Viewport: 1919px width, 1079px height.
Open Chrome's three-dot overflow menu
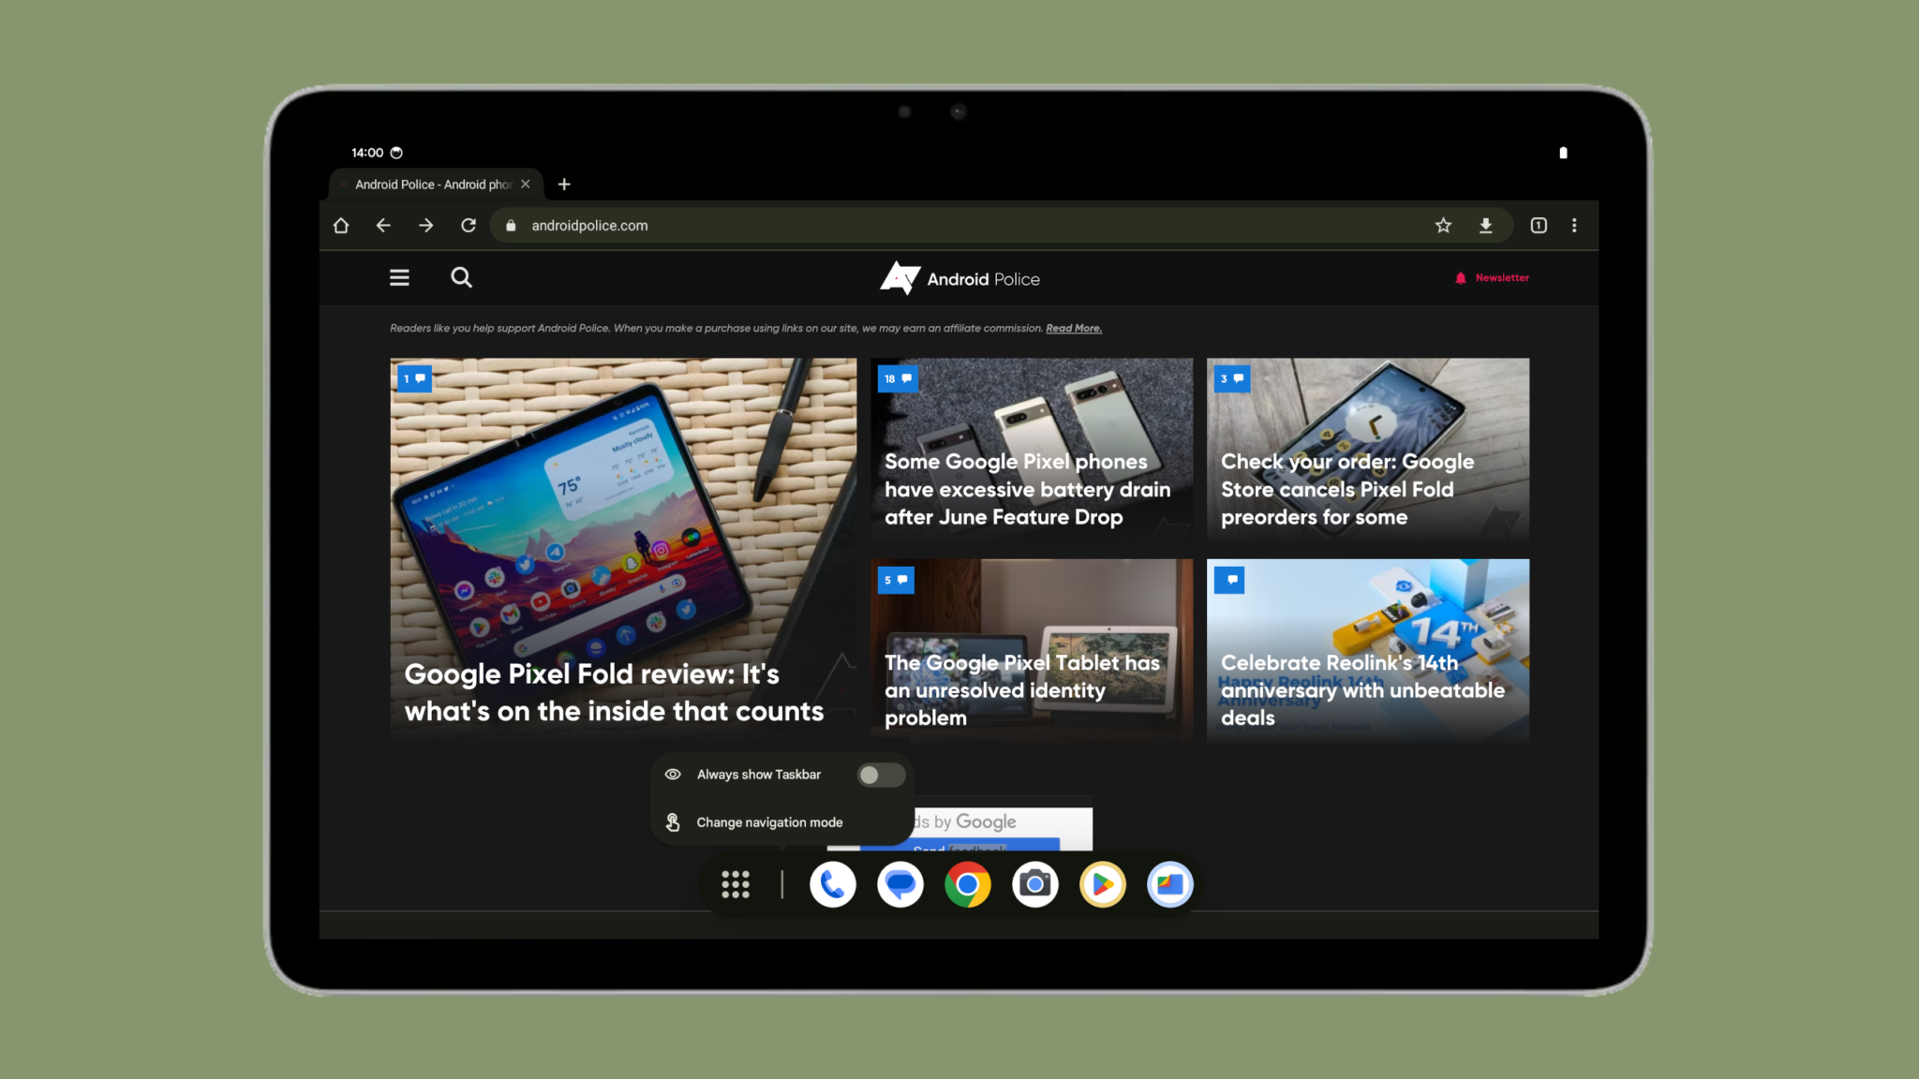[x=1575, y=225]
